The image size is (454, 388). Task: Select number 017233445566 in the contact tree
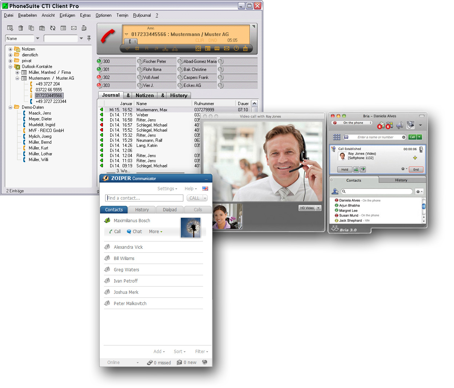[49, 96]
